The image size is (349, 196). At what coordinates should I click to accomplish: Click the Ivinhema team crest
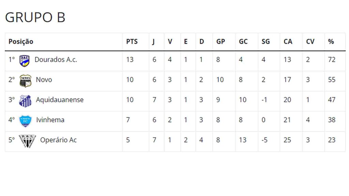[x=25, y=121]
